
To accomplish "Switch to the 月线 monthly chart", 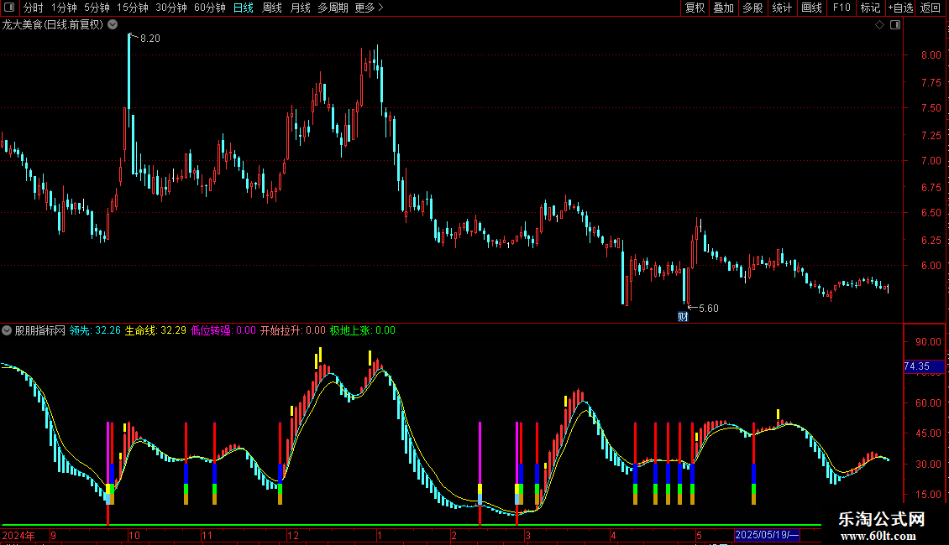I will (x=300, y=8).
